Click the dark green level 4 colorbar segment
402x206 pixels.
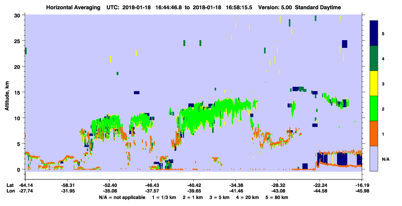pos(374,58)
